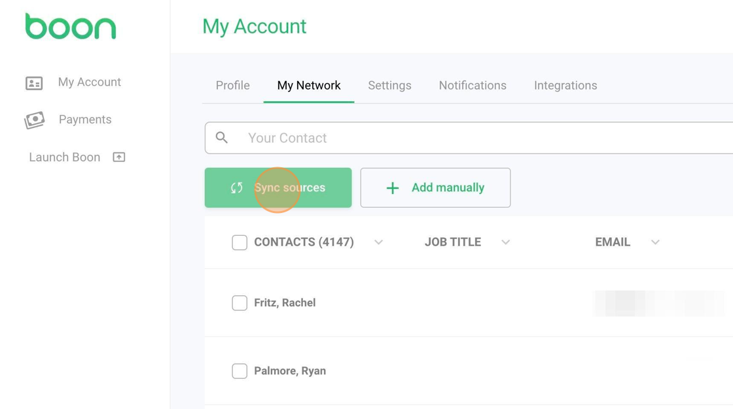Screen dimensions: 733x409
Task: Open the Payments sidebar link
Action: click(x=85, y=120)
